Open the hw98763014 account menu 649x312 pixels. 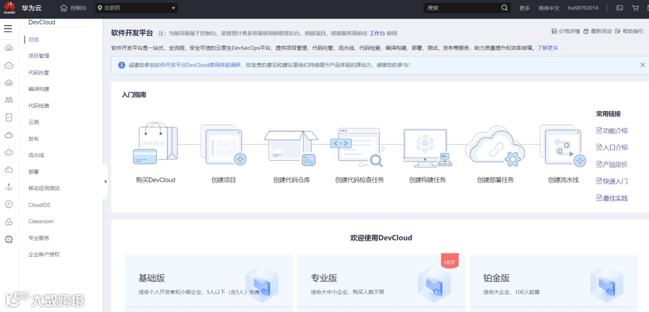[x=583, y=8]
